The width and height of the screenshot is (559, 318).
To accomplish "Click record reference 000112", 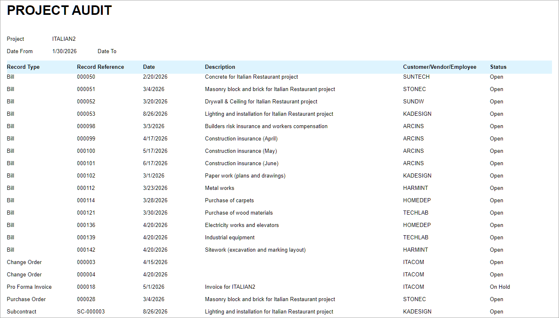I will [86, 188].
